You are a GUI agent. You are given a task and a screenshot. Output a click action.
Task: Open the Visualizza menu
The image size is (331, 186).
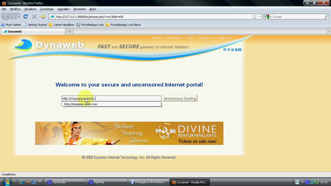[x=30, y=9]
